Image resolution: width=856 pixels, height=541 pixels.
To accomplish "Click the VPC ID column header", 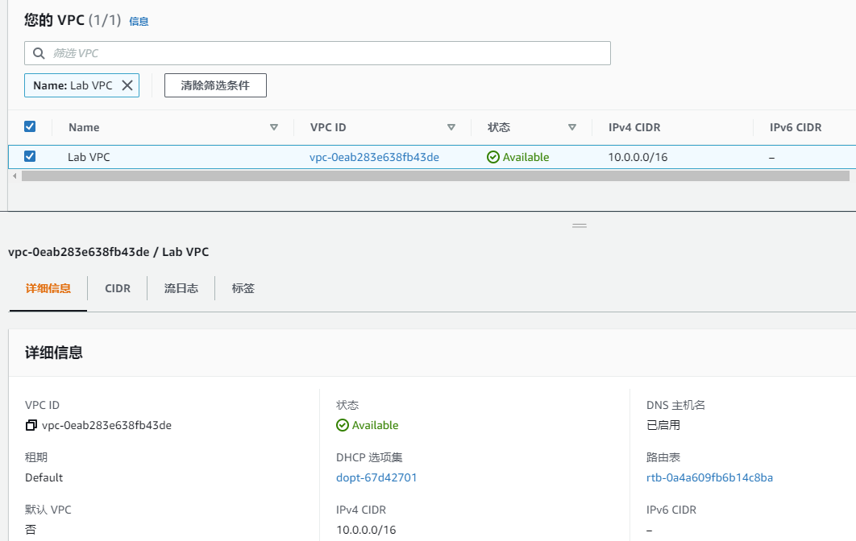I will pyautogui.click(x=328, y=127).
